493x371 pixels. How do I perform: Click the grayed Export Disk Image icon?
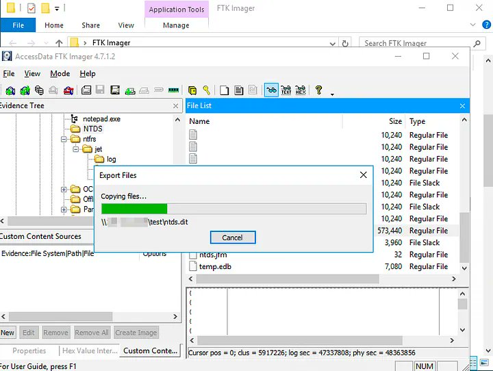tap(100, 90)
